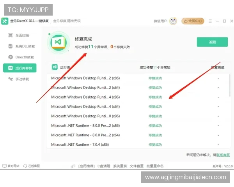The image size is (234, 187).
Task: Click the 联系客服 link
Action: 223,155
